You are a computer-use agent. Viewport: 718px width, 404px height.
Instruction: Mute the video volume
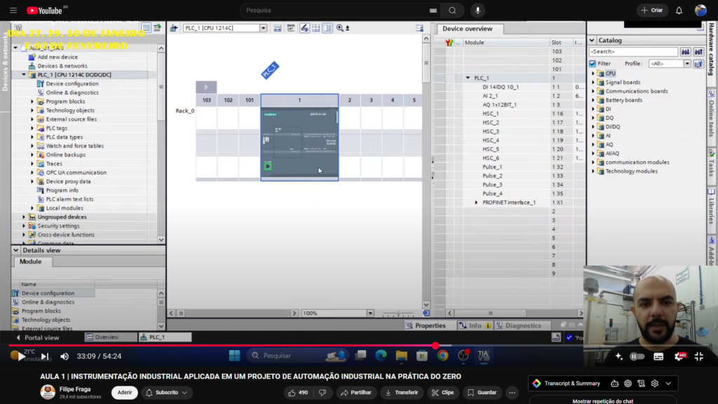64,356
